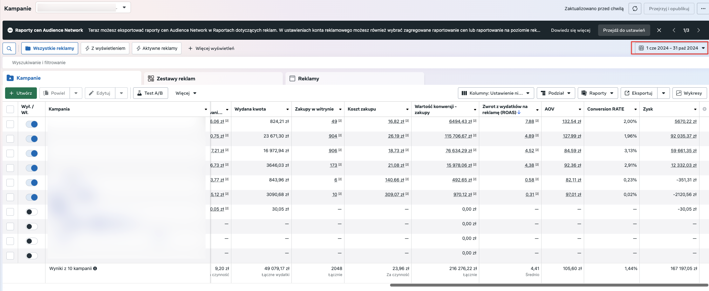Check the row with 3646,03 zł spend

click(10, 168)
